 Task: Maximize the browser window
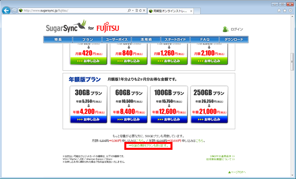[x=283, y=4]
